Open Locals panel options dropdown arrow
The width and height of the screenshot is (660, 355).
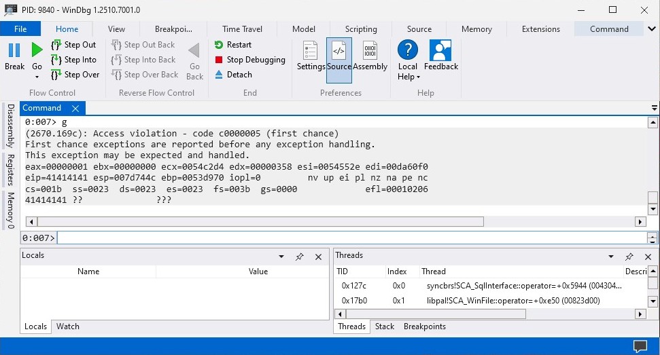tap(281, 257)
